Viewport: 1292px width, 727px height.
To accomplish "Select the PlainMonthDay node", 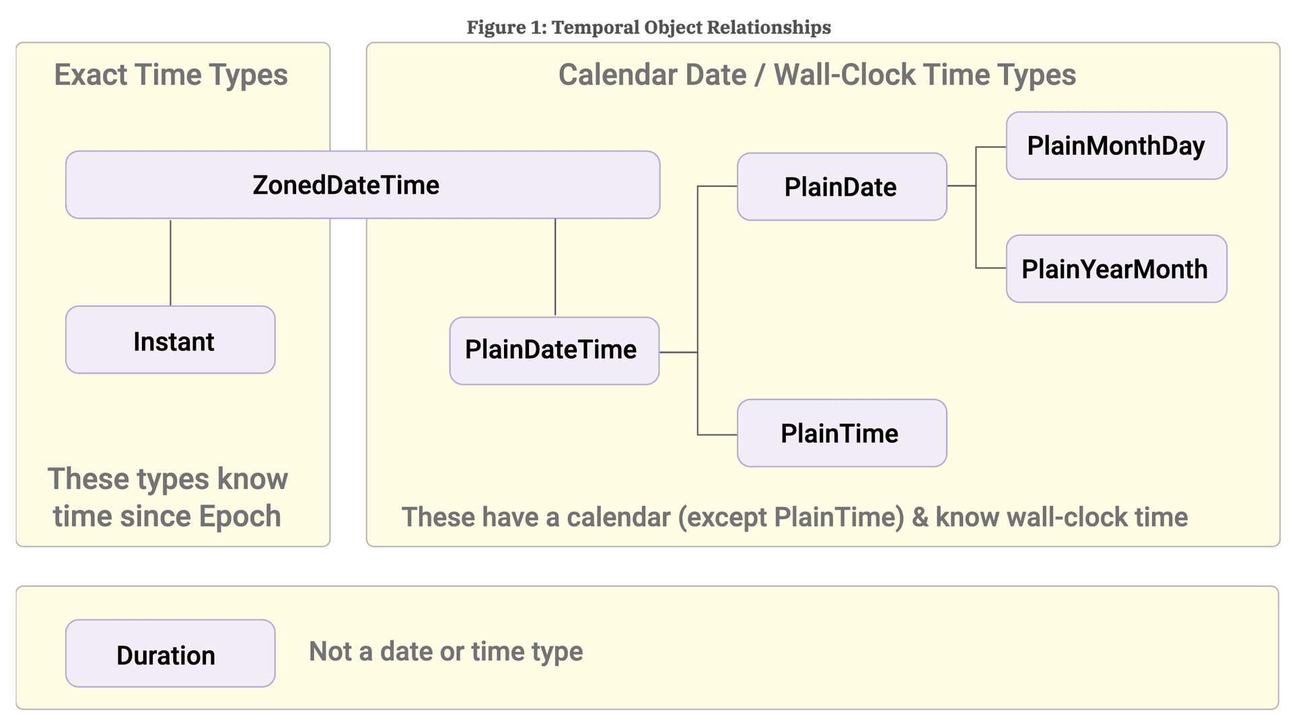I will (x=1116, y=146).
